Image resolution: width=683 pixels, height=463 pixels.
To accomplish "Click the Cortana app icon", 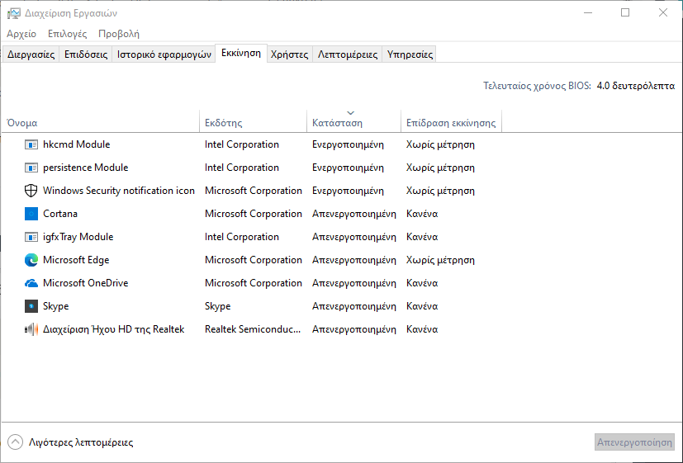I will pos(31,214).
